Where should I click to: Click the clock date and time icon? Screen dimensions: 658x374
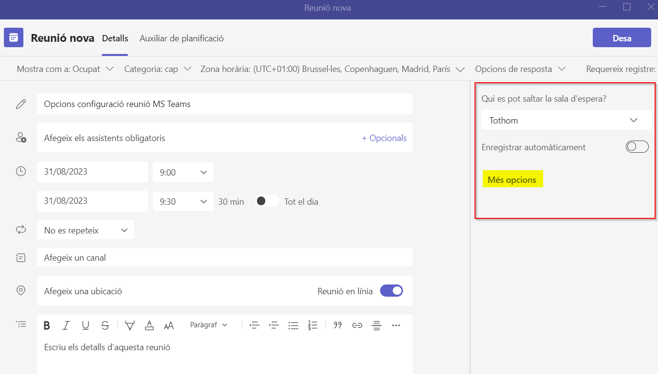[x=21, y=171]
